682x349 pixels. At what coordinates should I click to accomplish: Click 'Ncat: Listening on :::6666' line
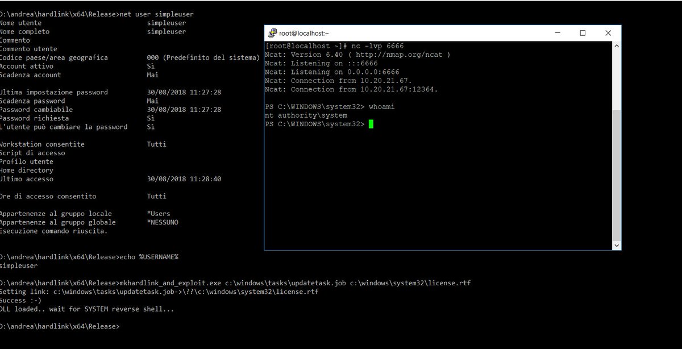pos(321,63)
